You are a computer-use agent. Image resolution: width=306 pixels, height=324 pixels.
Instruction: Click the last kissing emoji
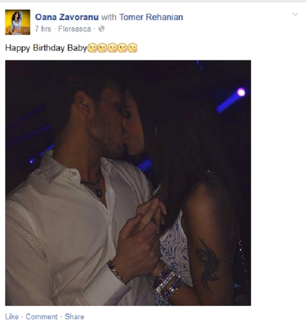(132, 48)
